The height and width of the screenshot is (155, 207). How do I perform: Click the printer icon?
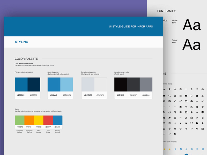[164, 118]
